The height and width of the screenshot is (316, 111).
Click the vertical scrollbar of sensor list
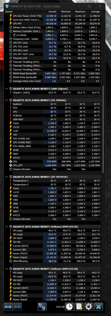[x=103, y=129]
